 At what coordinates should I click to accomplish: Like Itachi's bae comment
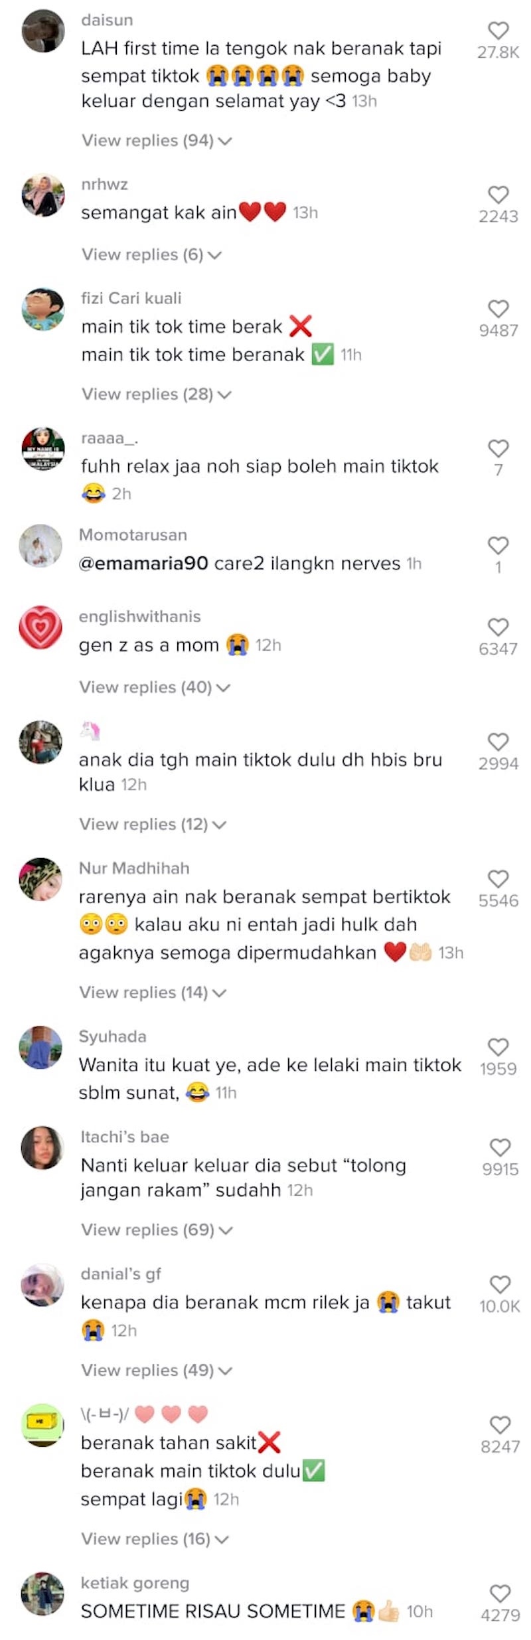tap(499, 1147)
